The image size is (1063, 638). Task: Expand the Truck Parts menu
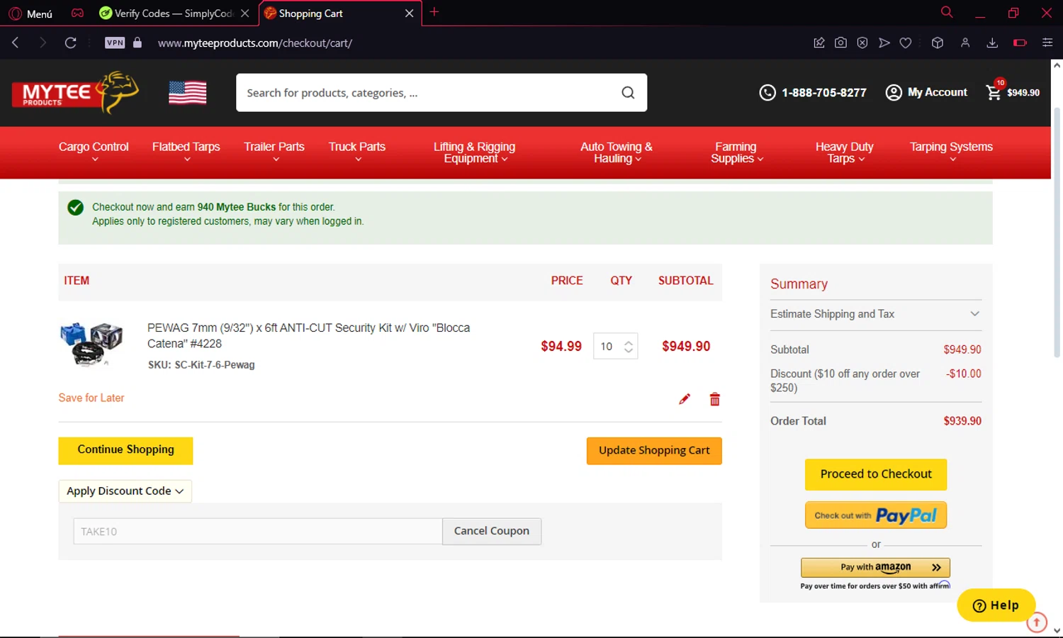pyautogui.click(x=357, y=152)
